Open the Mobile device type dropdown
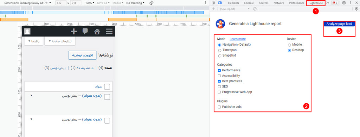Image resolution: width=360 pixels, height=137 pixels. (x=118, y=3)
